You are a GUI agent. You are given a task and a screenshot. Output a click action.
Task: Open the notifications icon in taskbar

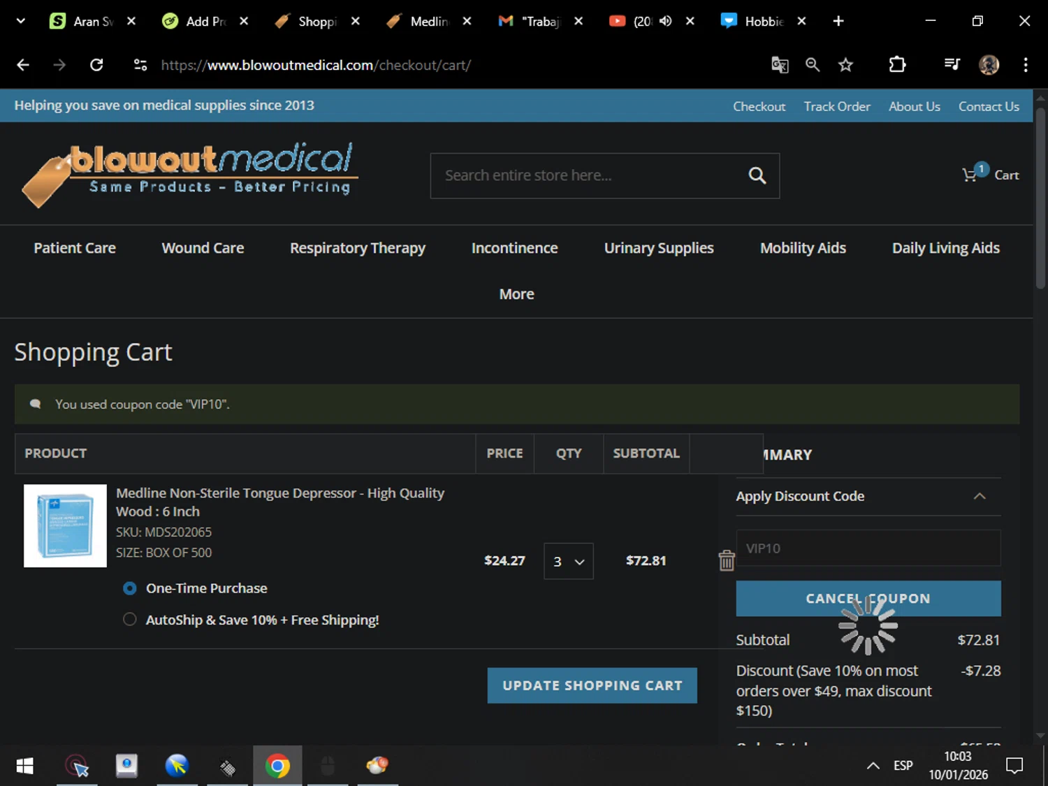coord(1014,766)
